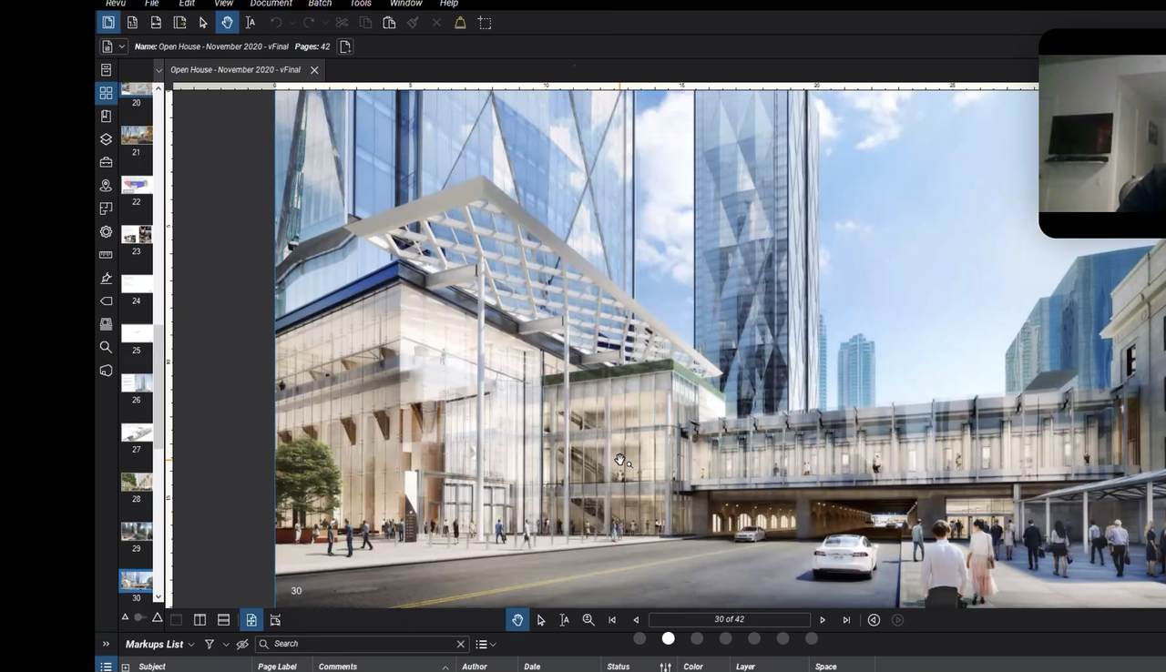Go to the next page arrow
1166x672 pixels.
tap(823, 620)
